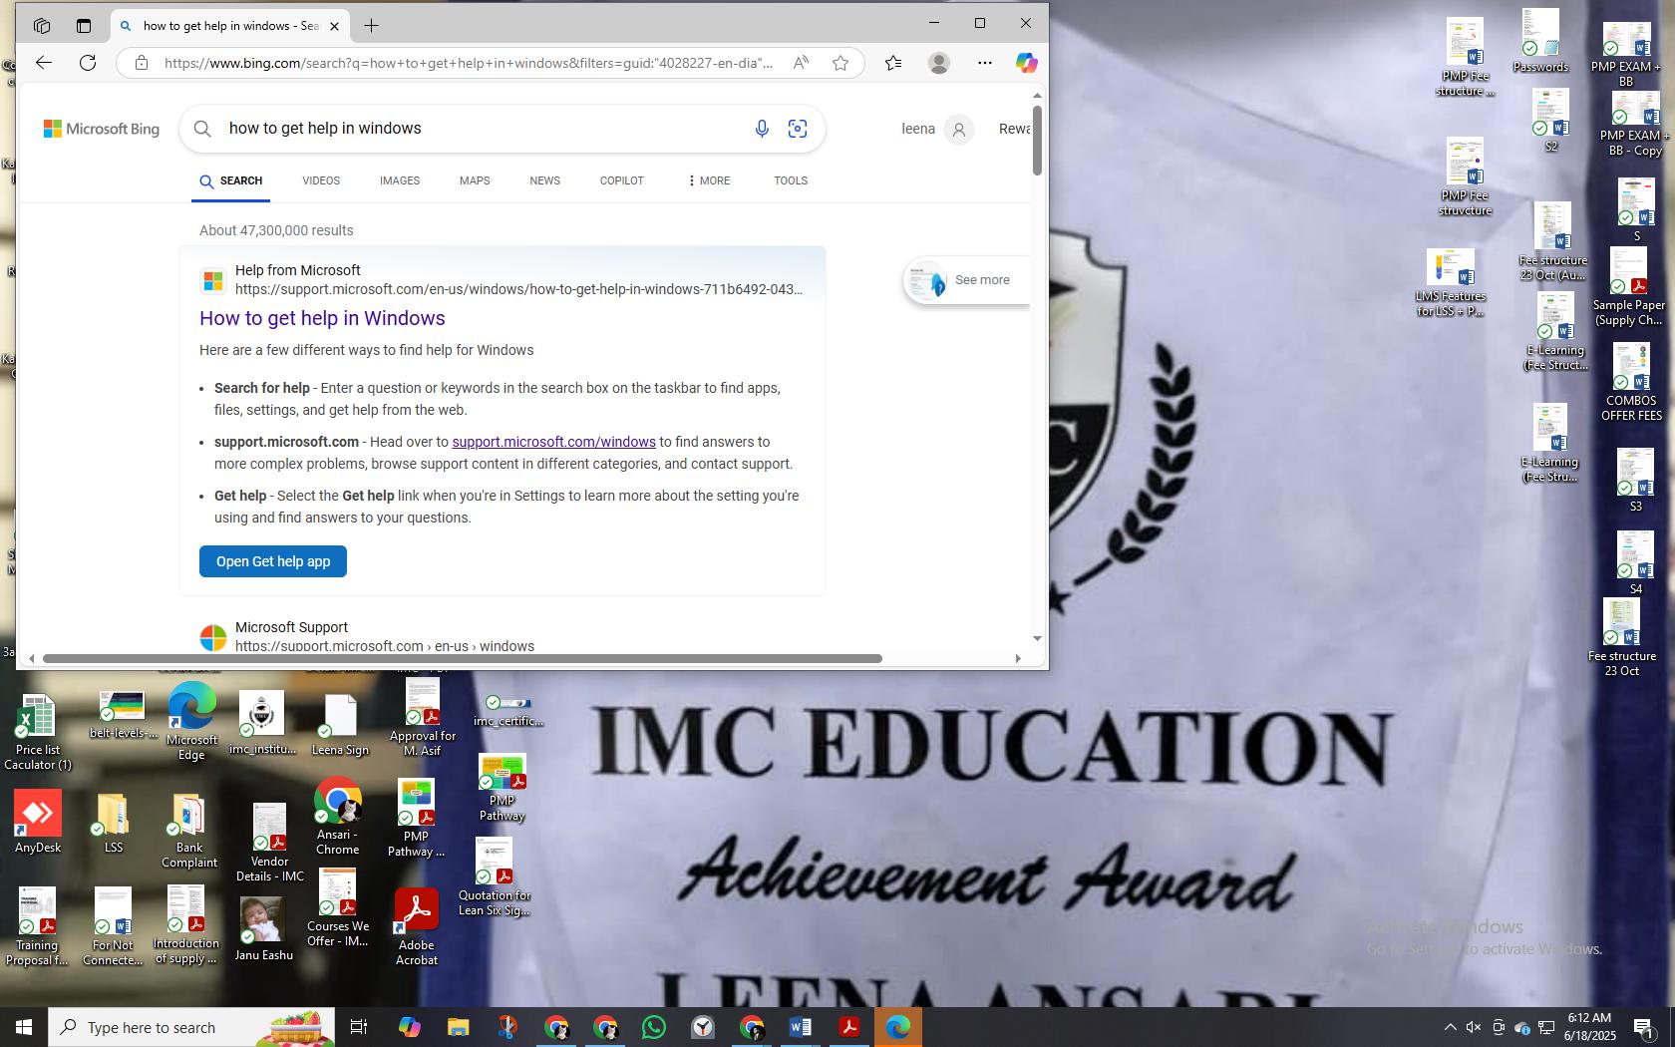Select the 'Price list Caculator (1)' Excel file
1675x1047 pixels.
(38, 733)
